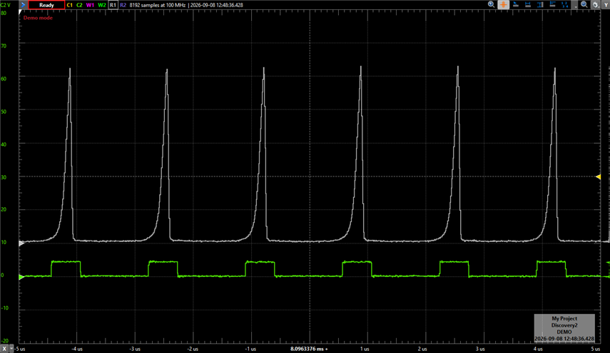The image size is (610, 353).
Task: Click the red Demo mode text
Action: click(38, 18)
